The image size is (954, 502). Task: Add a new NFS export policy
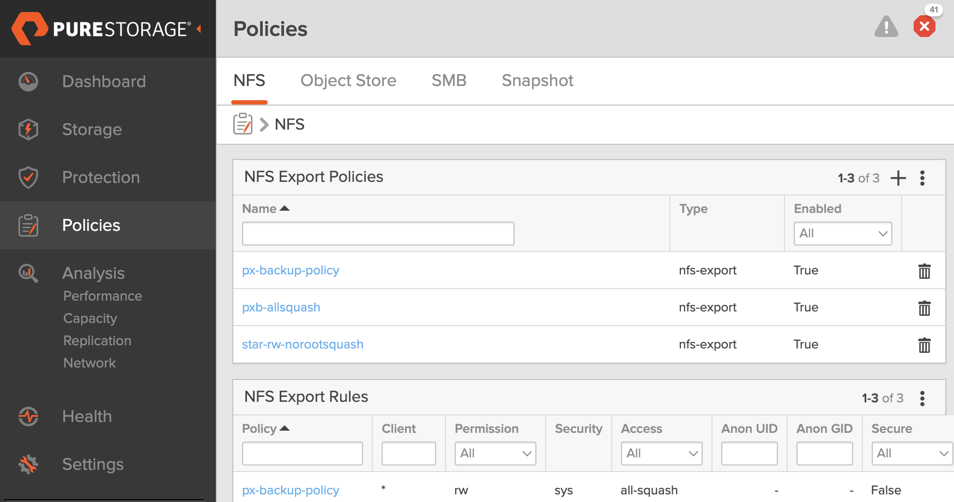898,178
